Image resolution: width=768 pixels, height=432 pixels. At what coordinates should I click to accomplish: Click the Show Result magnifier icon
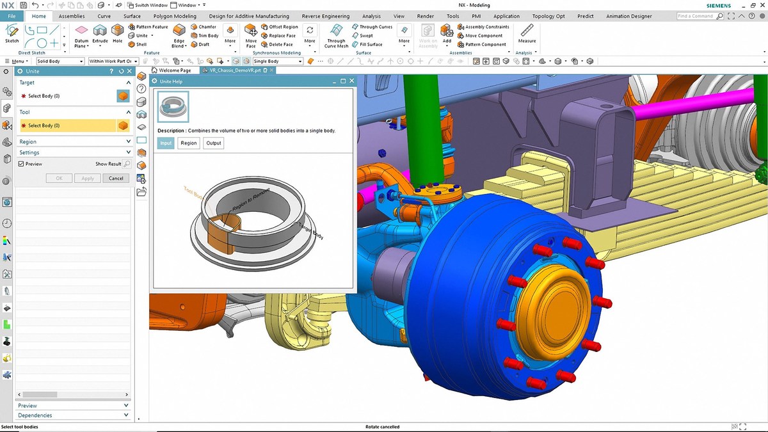click(x=127, y=164)
